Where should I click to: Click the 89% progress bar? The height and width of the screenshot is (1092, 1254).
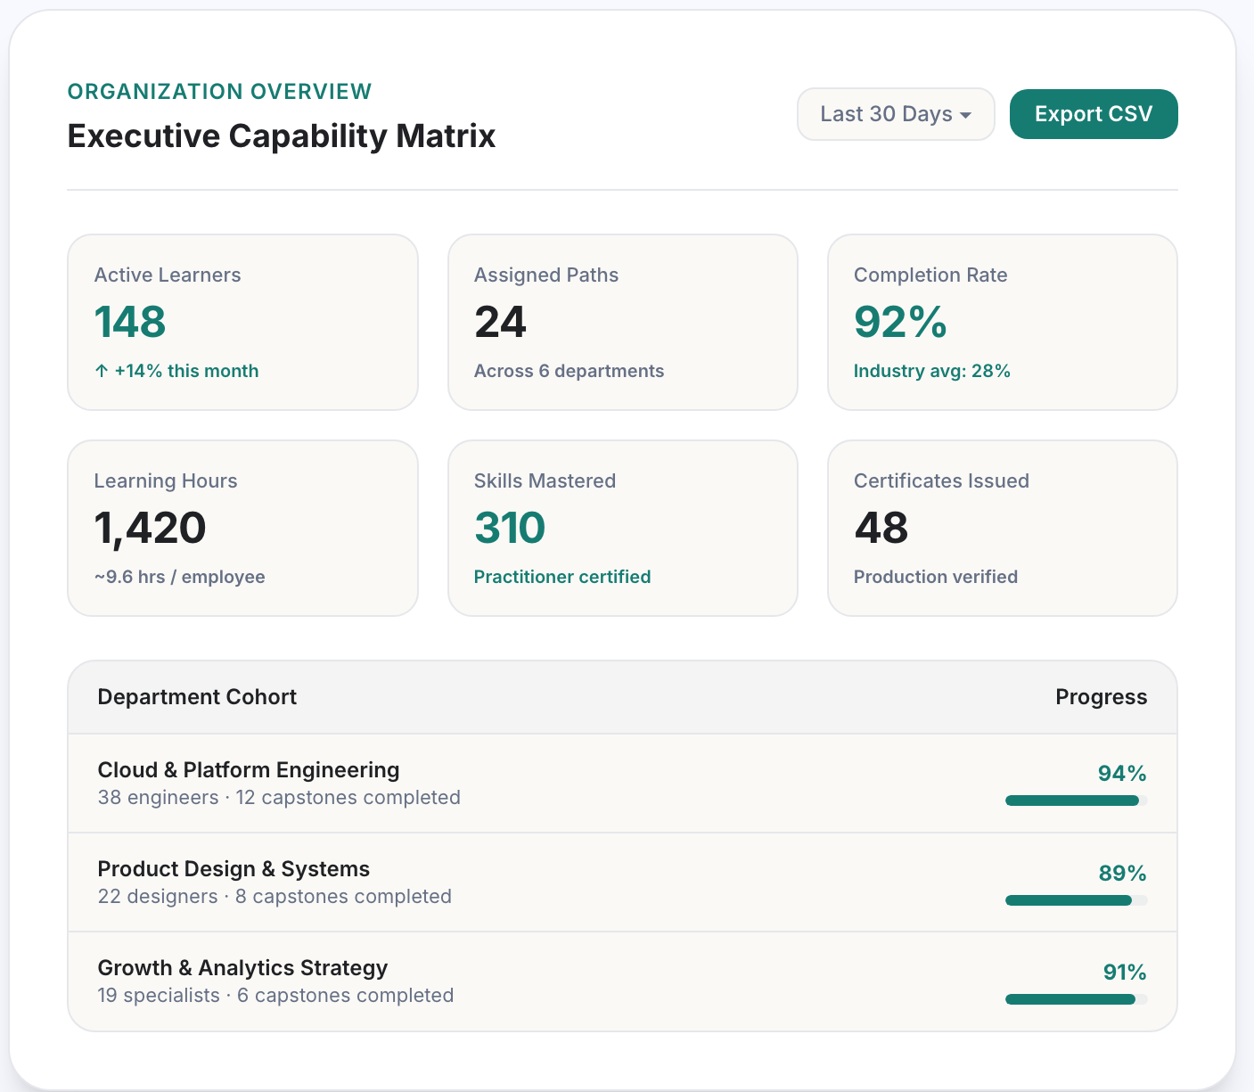point(1076,900)
